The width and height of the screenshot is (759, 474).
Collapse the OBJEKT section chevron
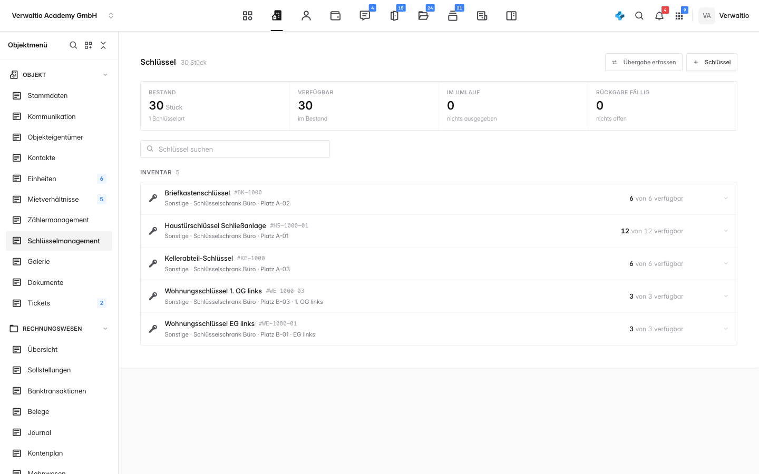pyautogui.click(x=105, y=75)
